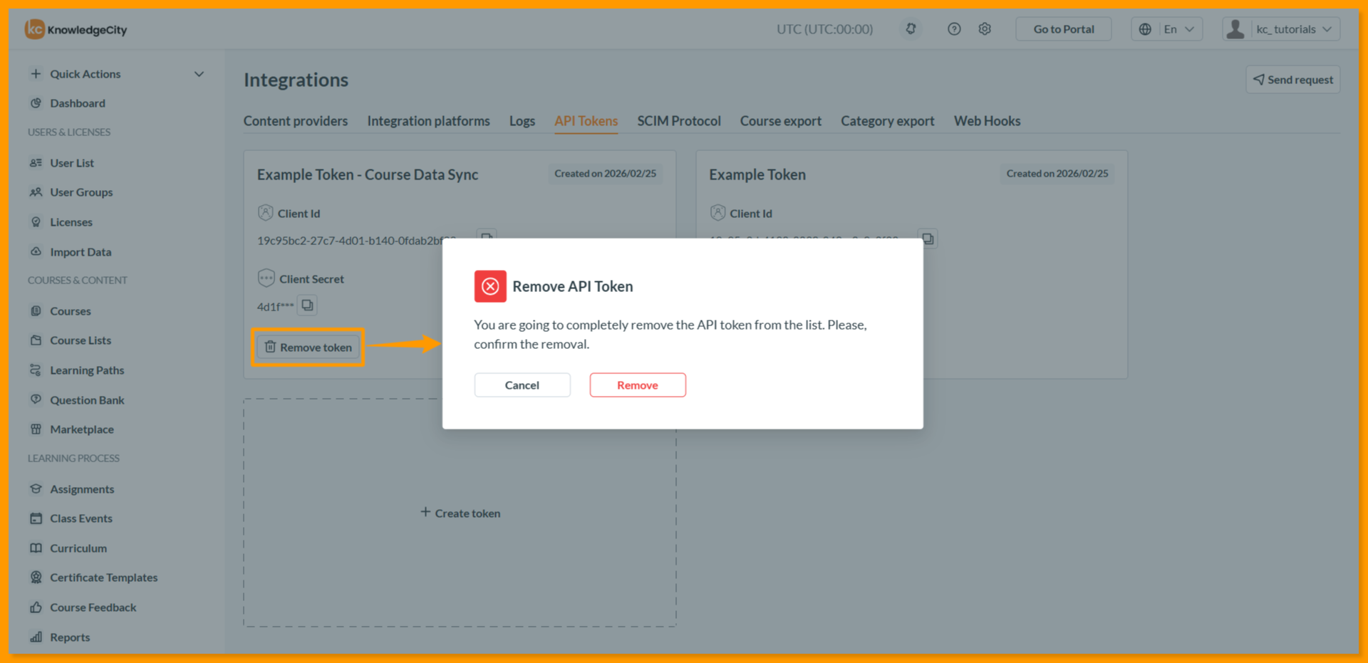Open Question Bank
Screen dimensions: 1368x663
tap(87, 400)
